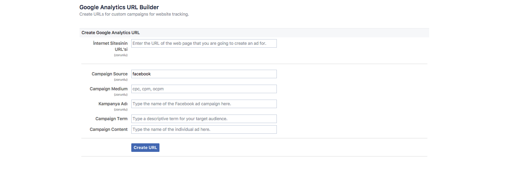The image size is (508, 170).
Task: Click the Campaign Term label
Action: tap(111, 119)
